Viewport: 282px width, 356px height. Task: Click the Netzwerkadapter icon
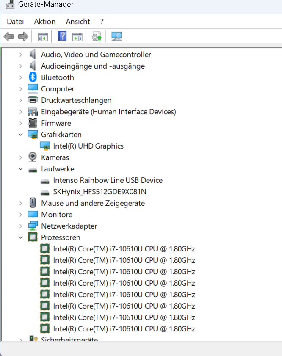(33, 226)
